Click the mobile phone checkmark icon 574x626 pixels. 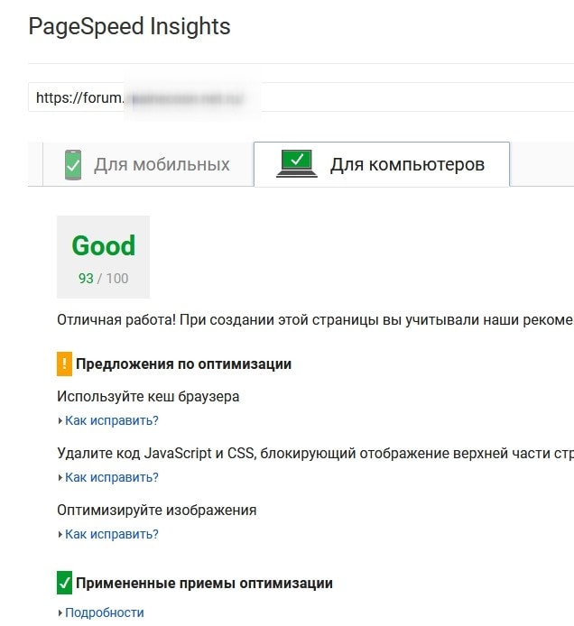click(73, 165)
